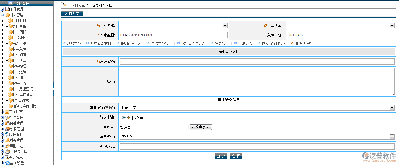This screenshot has height=165, width=399.
Task: Click the 入库主题 input field
Action: (174, 35)
